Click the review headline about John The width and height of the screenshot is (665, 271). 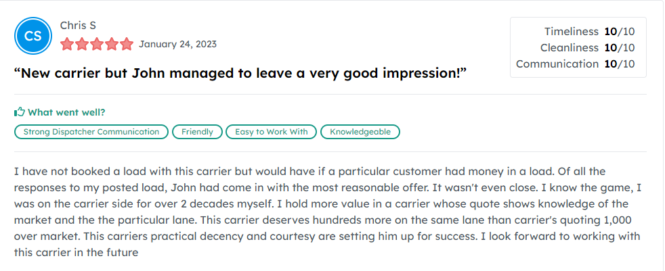point(240,73)
